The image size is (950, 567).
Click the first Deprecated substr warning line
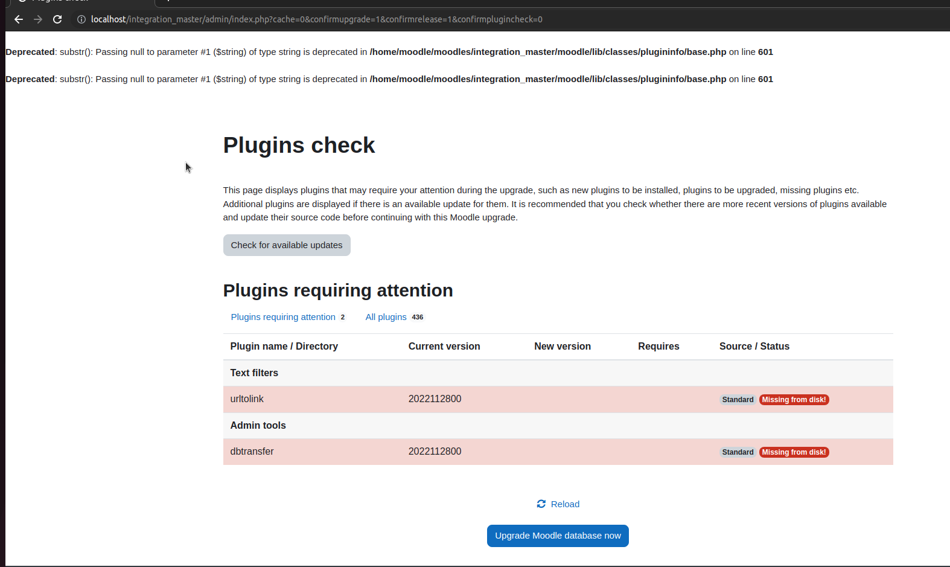click(389, 52)
